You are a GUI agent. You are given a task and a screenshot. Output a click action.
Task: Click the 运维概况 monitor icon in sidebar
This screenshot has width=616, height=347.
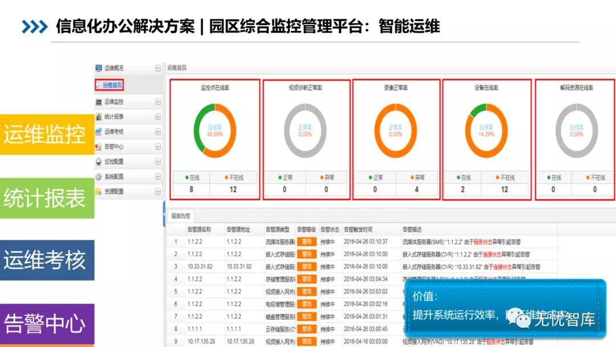pyautogui.click(x=99, y=68)
